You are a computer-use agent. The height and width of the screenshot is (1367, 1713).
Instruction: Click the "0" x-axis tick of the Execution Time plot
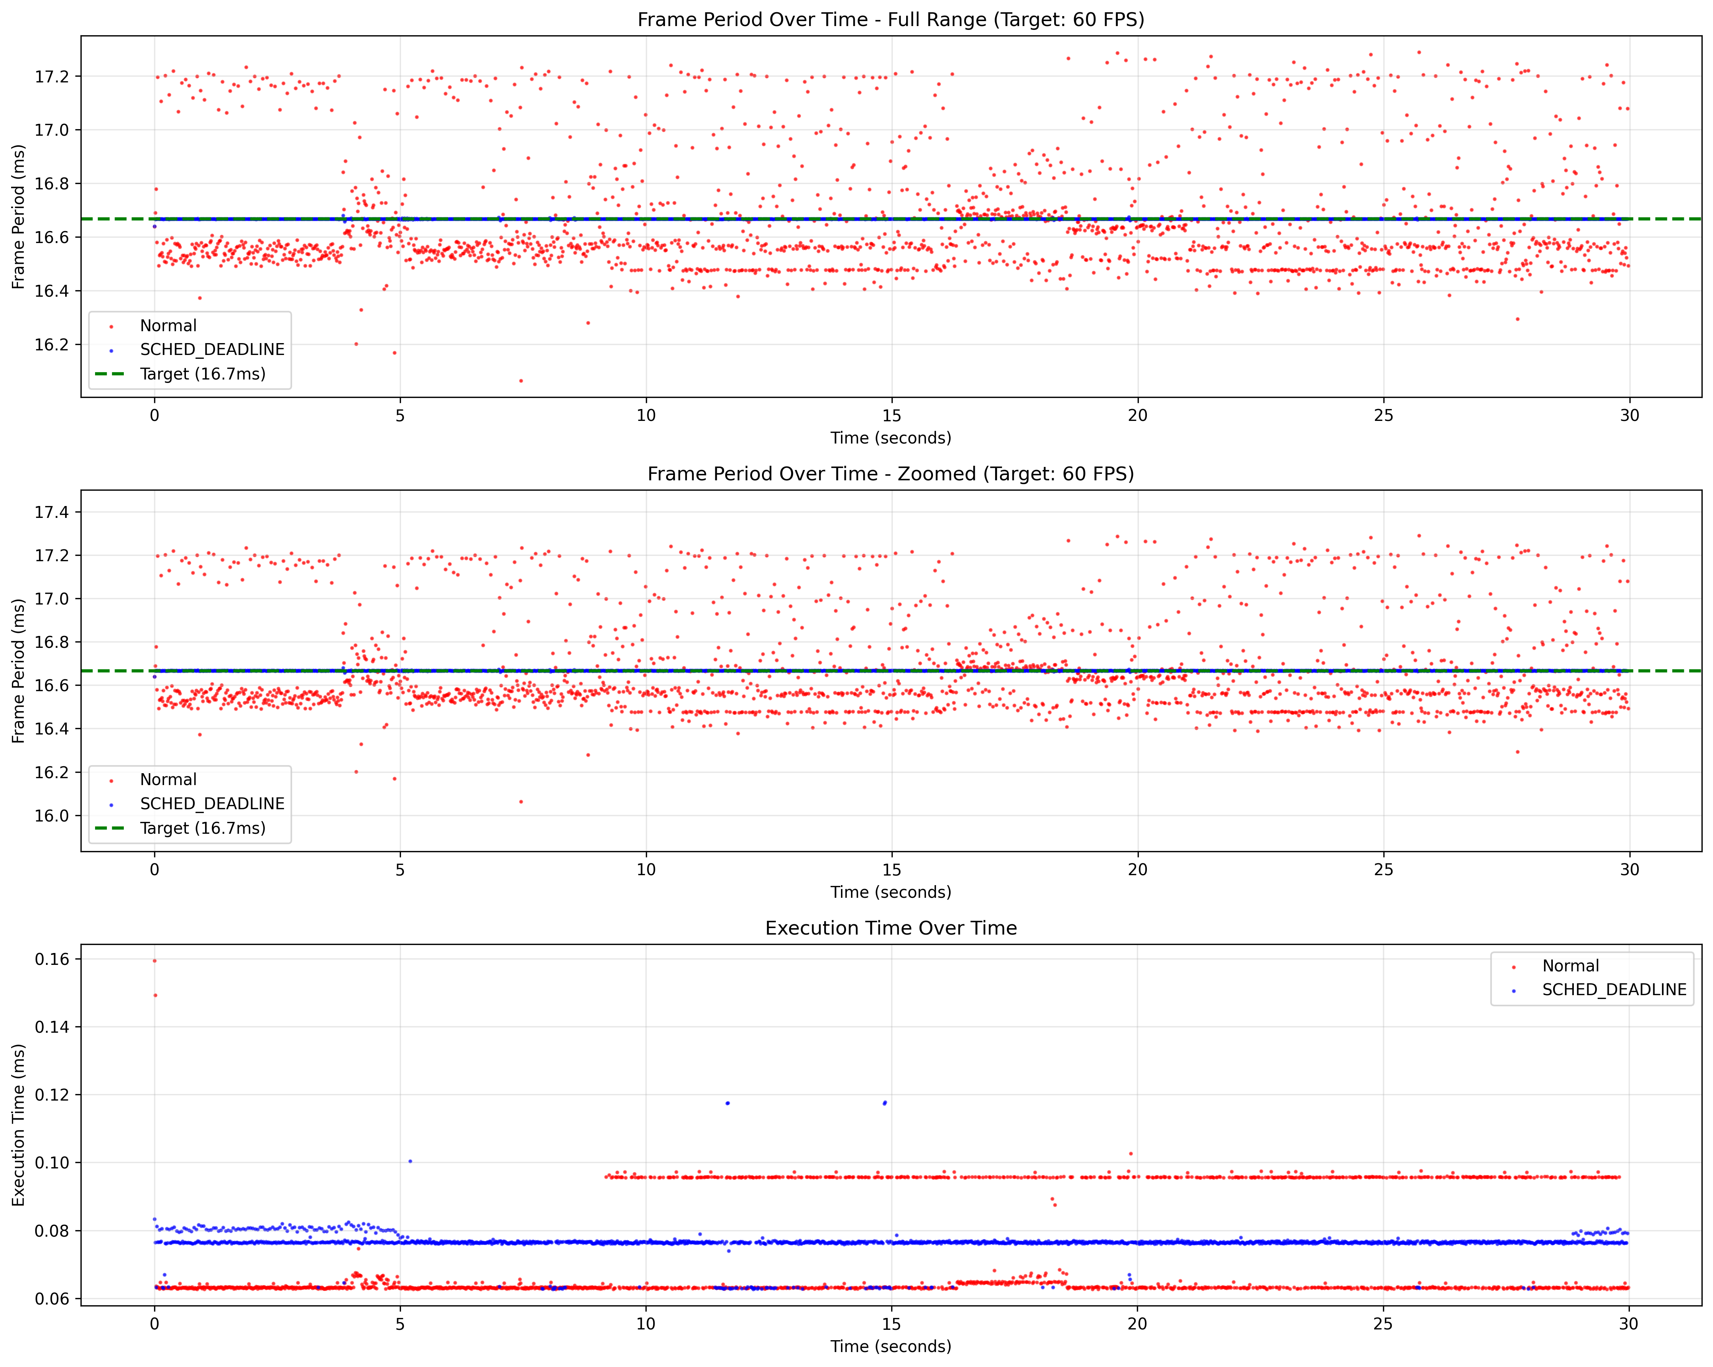coord(154,1323)
